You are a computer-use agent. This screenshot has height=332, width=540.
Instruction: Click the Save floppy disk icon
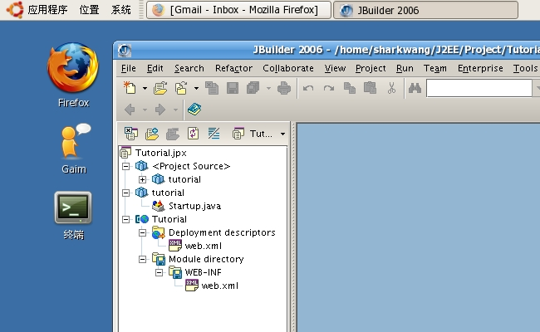233,88
